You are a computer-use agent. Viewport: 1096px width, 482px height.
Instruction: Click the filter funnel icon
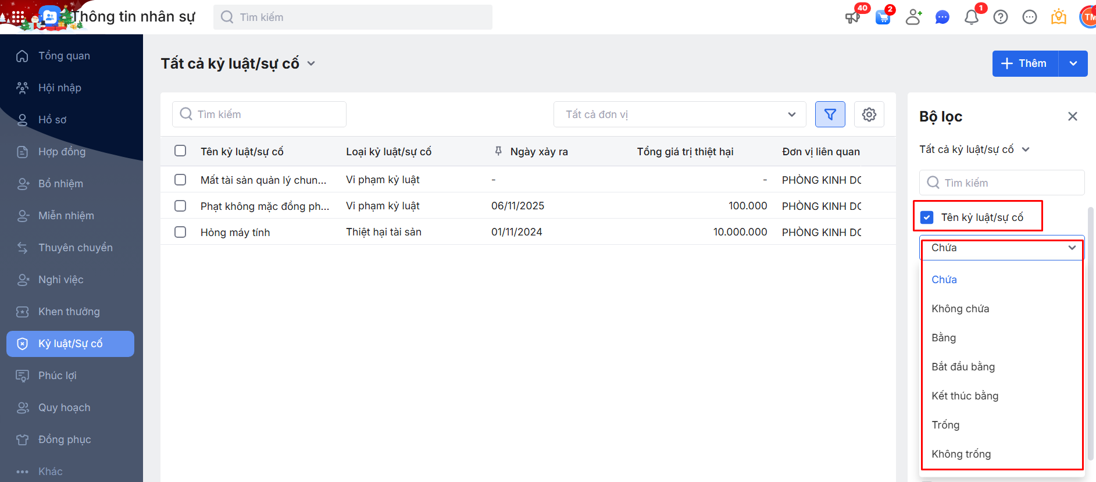pyautogui.click(x=830, y=115)
